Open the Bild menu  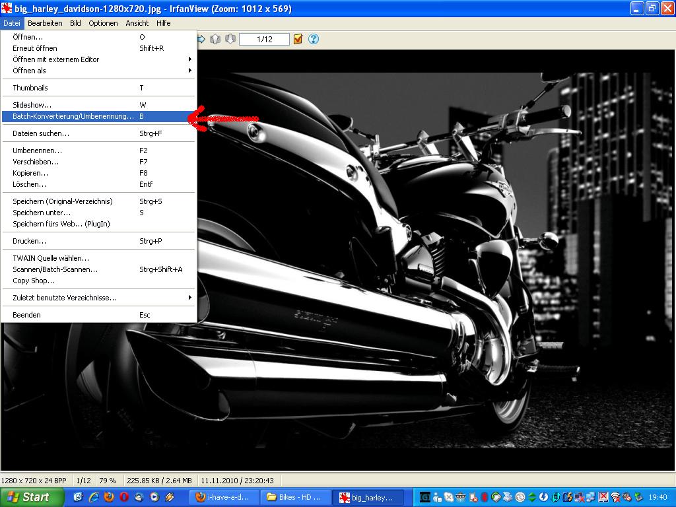pos(75,23)
